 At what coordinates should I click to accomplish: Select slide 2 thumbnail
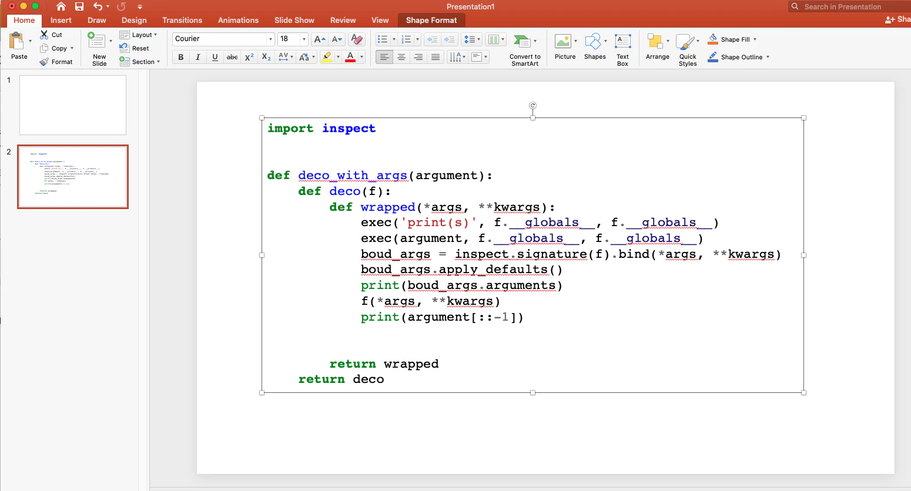[73, 177]
